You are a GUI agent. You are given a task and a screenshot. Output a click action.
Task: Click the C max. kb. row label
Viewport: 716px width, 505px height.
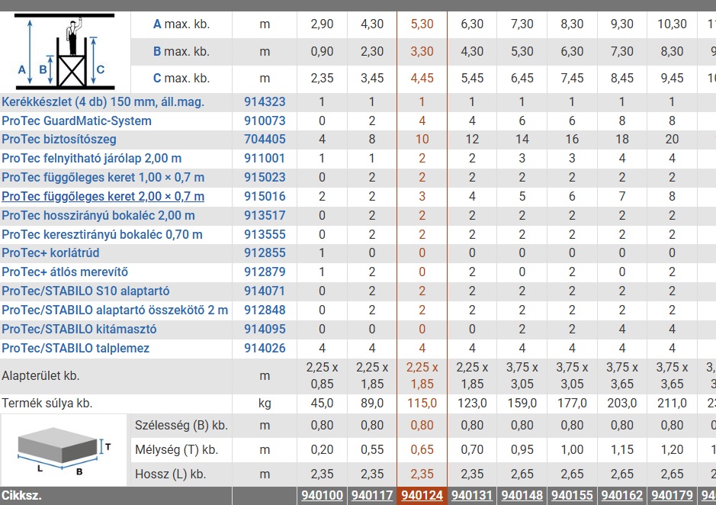(x=181, y=78)
